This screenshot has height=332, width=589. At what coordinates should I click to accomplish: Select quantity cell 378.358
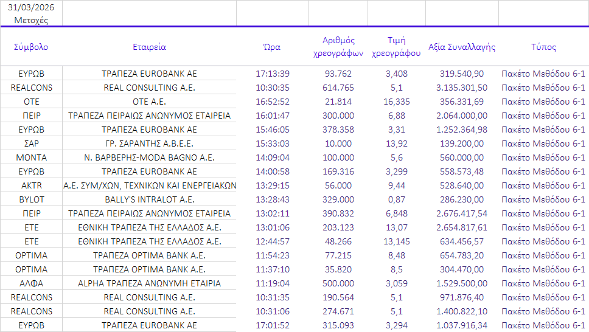click(x=338, y=130)
